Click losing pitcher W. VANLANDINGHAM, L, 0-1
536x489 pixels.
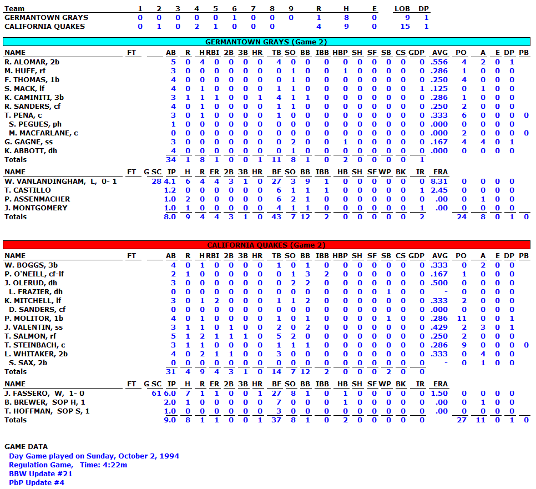[x=60, y=182]
